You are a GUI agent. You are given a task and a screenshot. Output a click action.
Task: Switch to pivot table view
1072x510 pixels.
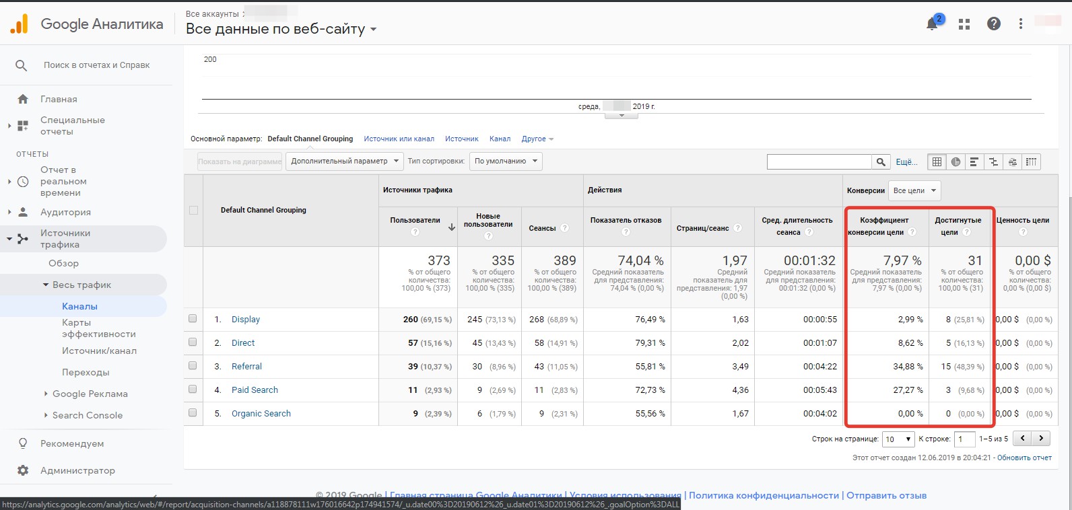(x=1031, y=161)
